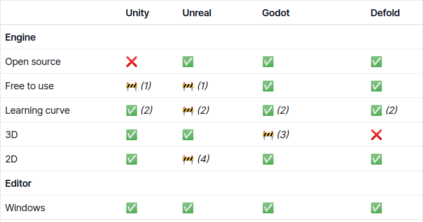Click Unity's green checkmark in Learning curve row
This screenshot has width=423, height=222.
131,110
